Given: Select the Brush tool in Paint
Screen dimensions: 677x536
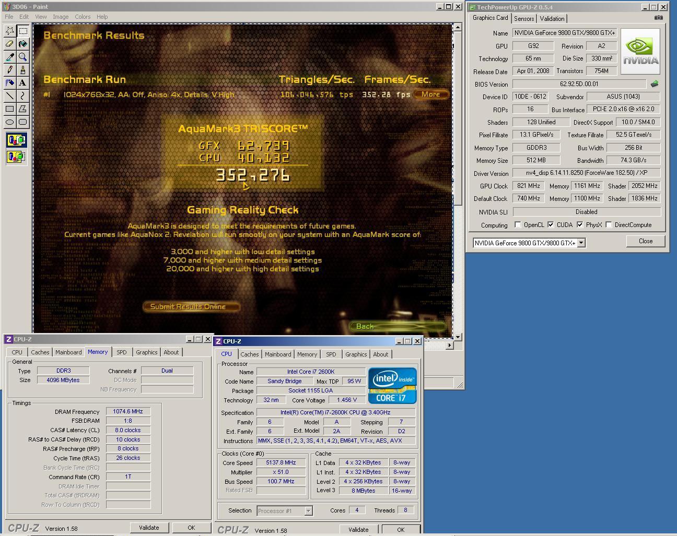Looking at the screenshot, I should (x=23, y=70).
